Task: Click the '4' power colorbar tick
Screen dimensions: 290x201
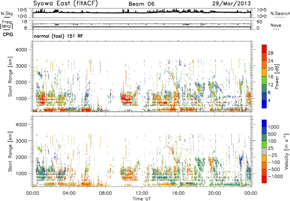Action: tap(269, 100)
